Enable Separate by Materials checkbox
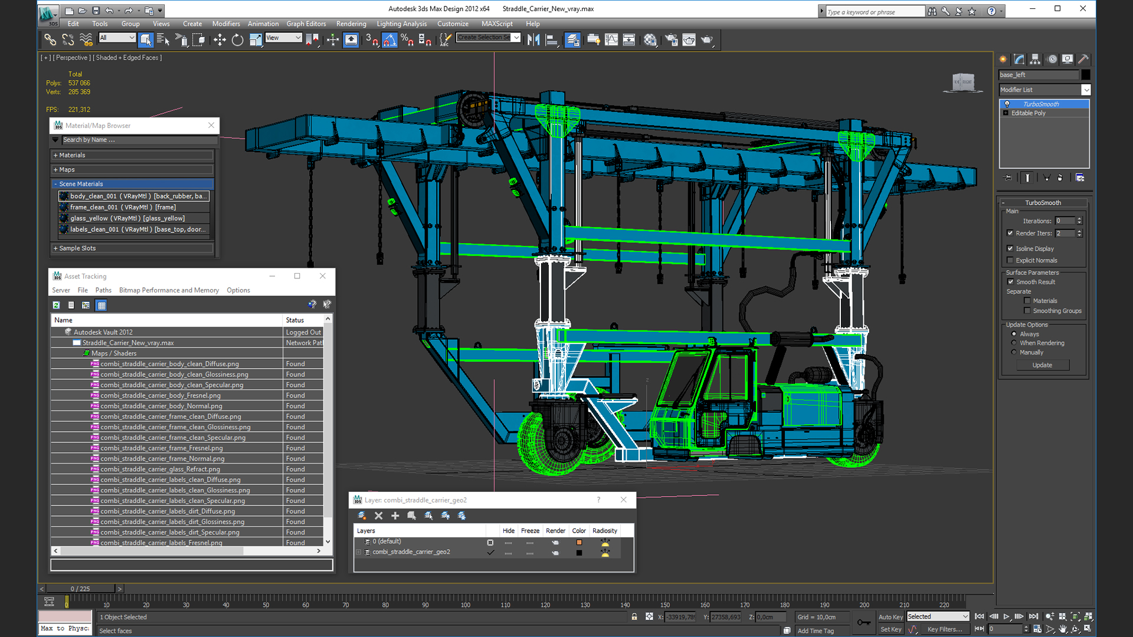This screenshot has height=637, width=1133. pos(1027,301)
